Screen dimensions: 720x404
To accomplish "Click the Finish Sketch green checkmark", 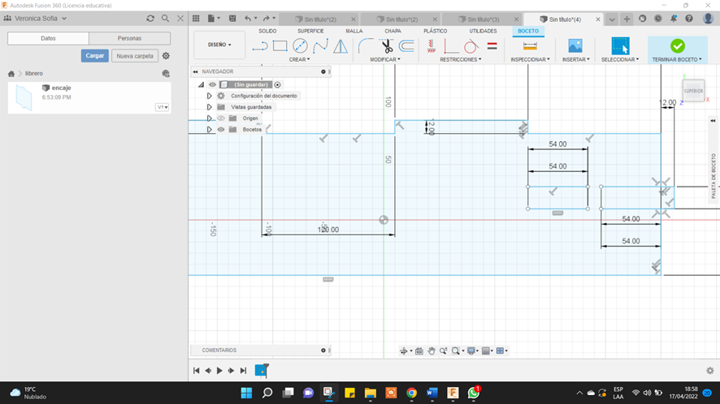I will tap(677, 46).
